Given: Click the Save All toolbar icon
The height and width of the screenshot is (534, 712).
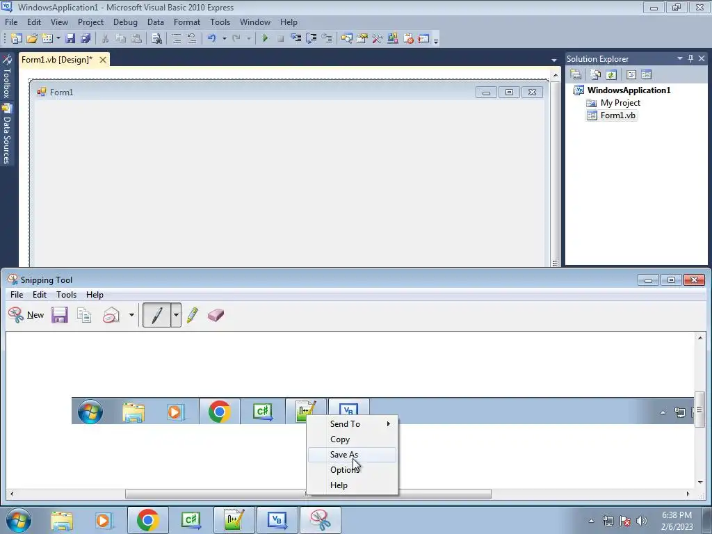Looking at the screenshot, I should [x=86, y=39].
